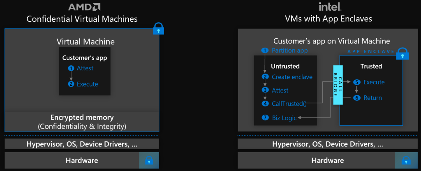Click Intel 'Hypervisor, OS, Device Drivers, ...' bar
The width and height of the screenshot is (421, 171).
[x=328, y=144]
